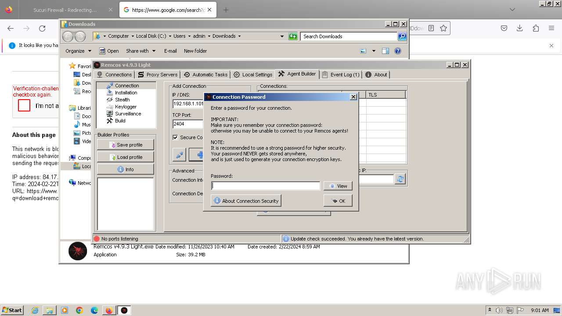Switch to Local Settings tab
This screenshot has width=562, height=316.
click(253, 75)
